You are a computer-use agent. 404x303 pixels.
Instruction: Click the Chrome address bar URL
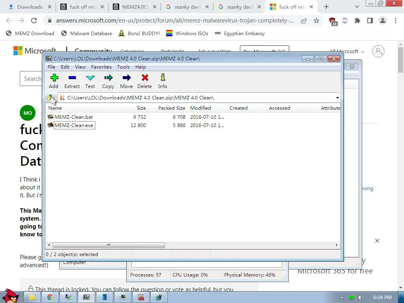coord(175,21)
